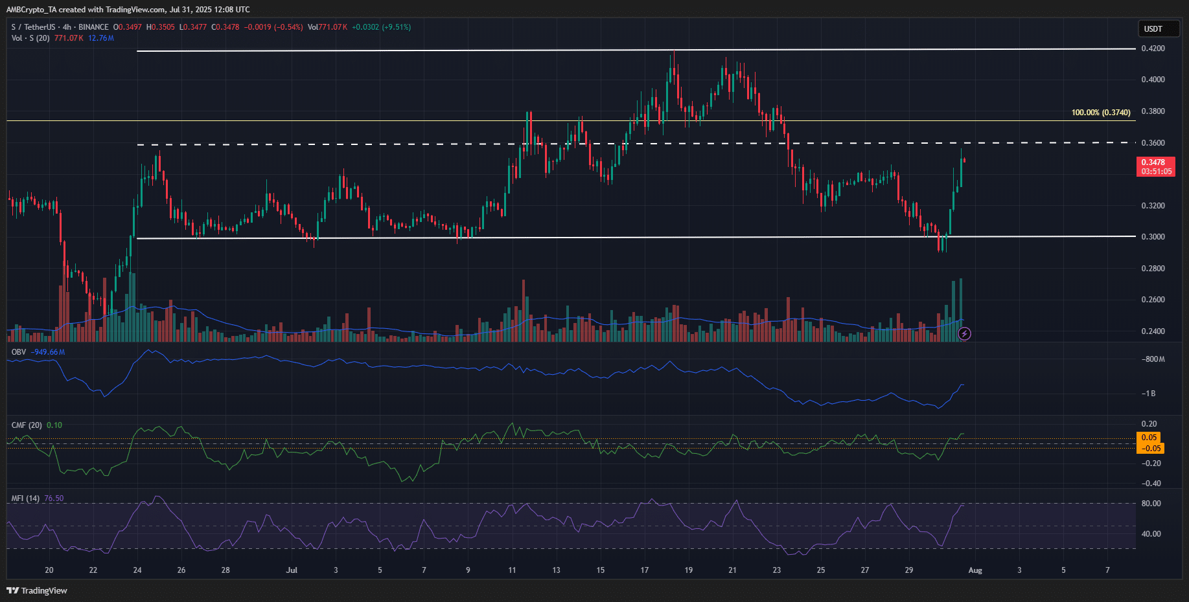Screen dimensions: 1189x602
Task: Click the AMBCrypto_TA TradingView.com watermark
Action: coord(126,9)
